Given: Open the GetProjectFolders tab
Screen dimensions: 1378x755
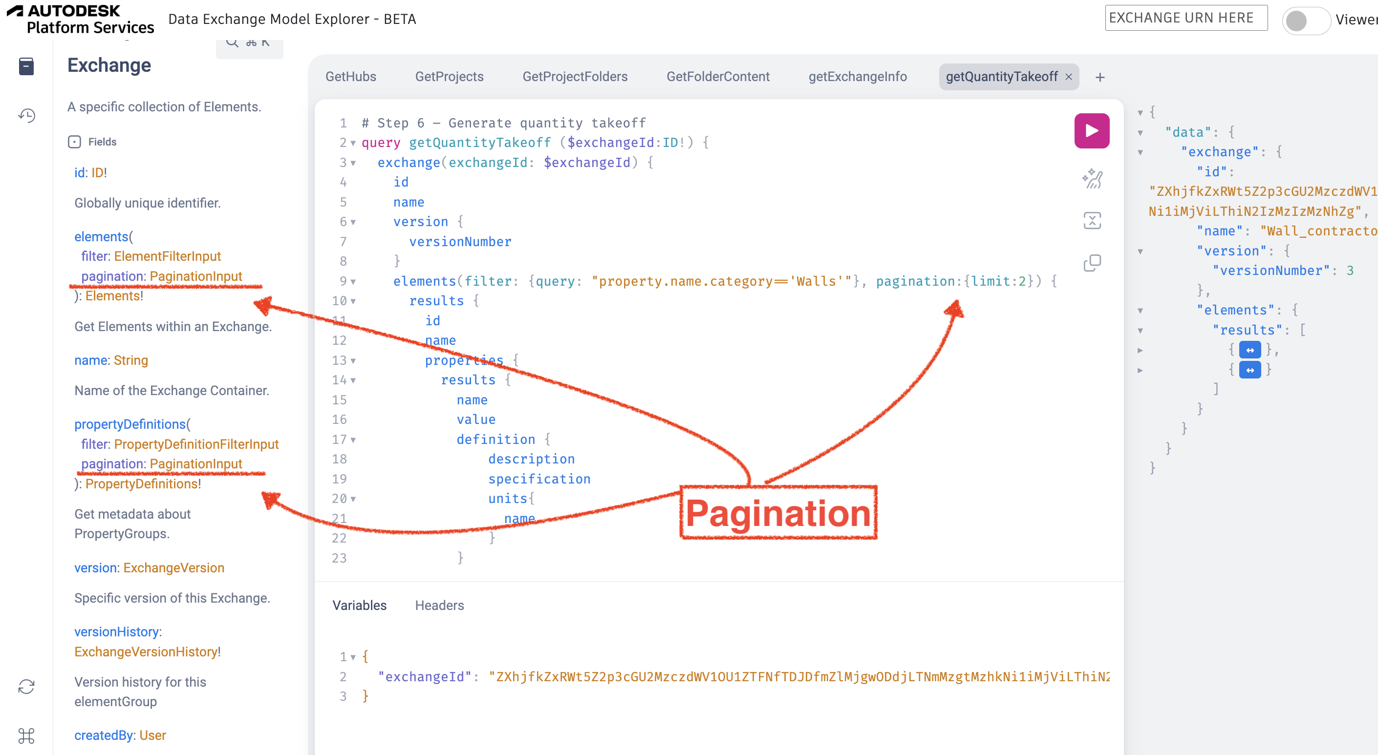Looking at the screenshot, I should point(575,77).
